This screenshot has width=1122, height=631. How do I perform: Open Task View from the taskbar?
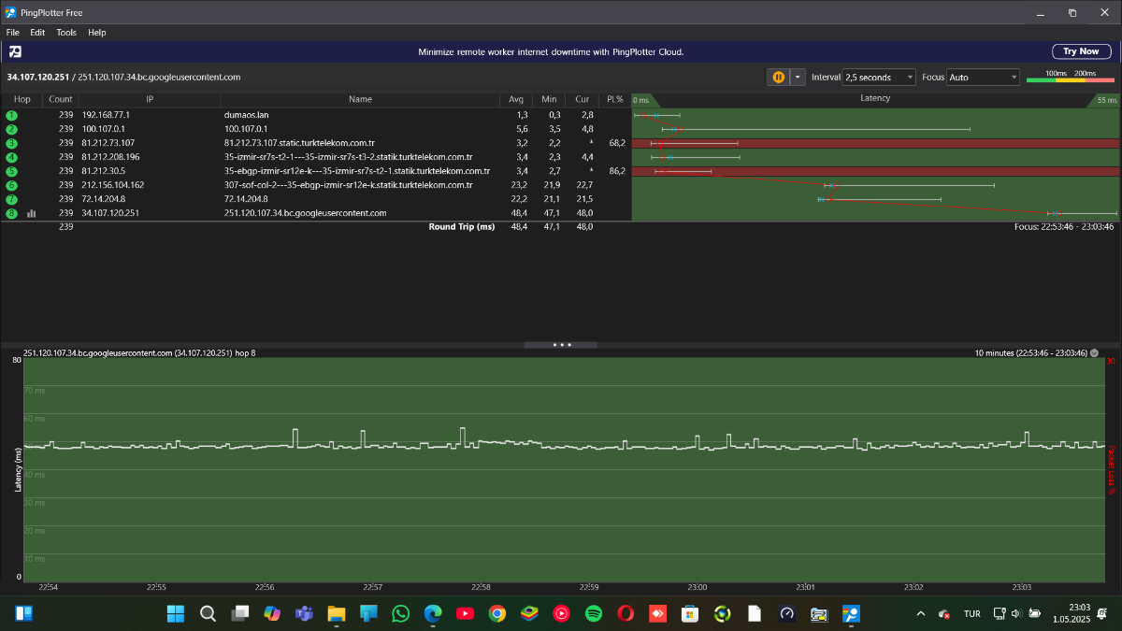pyautogui.click(x=240, y=614)
